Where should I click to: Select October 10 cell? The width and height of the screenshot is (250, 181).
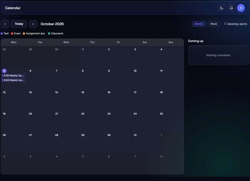click(x=145, y=78)
